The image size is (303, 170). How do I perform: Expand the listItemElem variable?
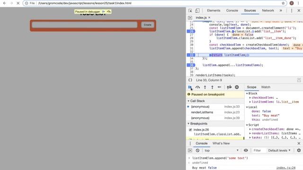pos(250,102)
